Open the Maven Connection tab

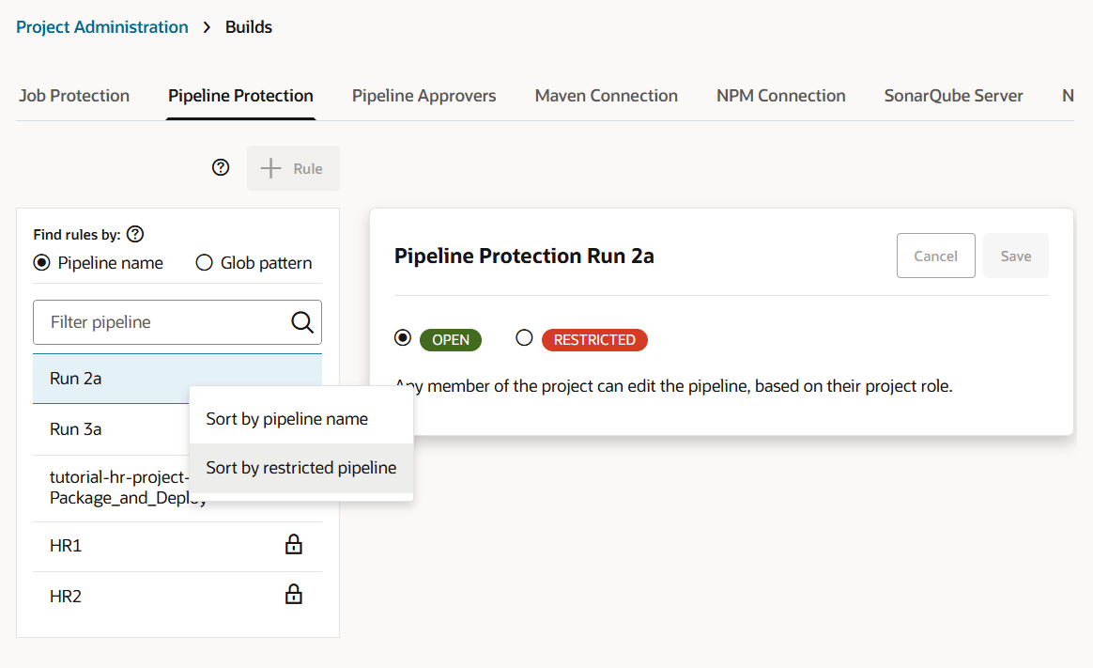606,96
